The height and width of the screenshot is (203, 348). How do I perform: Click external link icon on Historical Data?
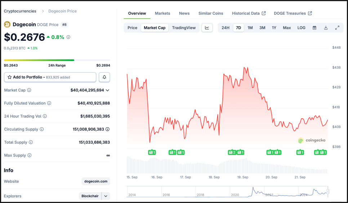[264, 13]
